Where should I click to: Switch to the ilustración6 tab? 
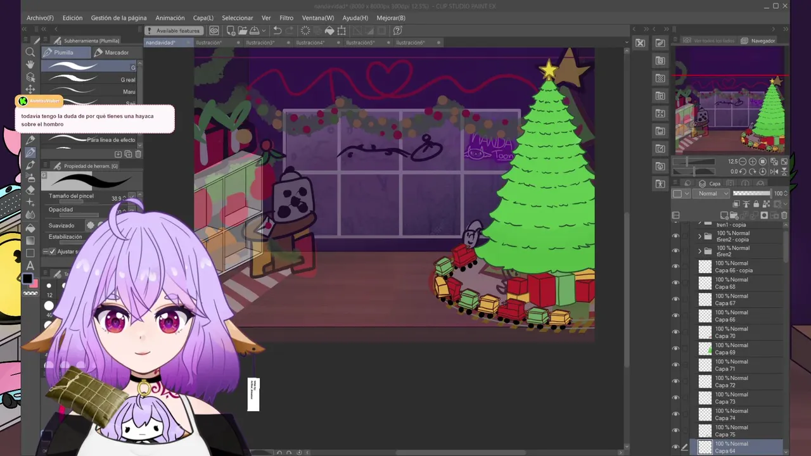[410, 42]
